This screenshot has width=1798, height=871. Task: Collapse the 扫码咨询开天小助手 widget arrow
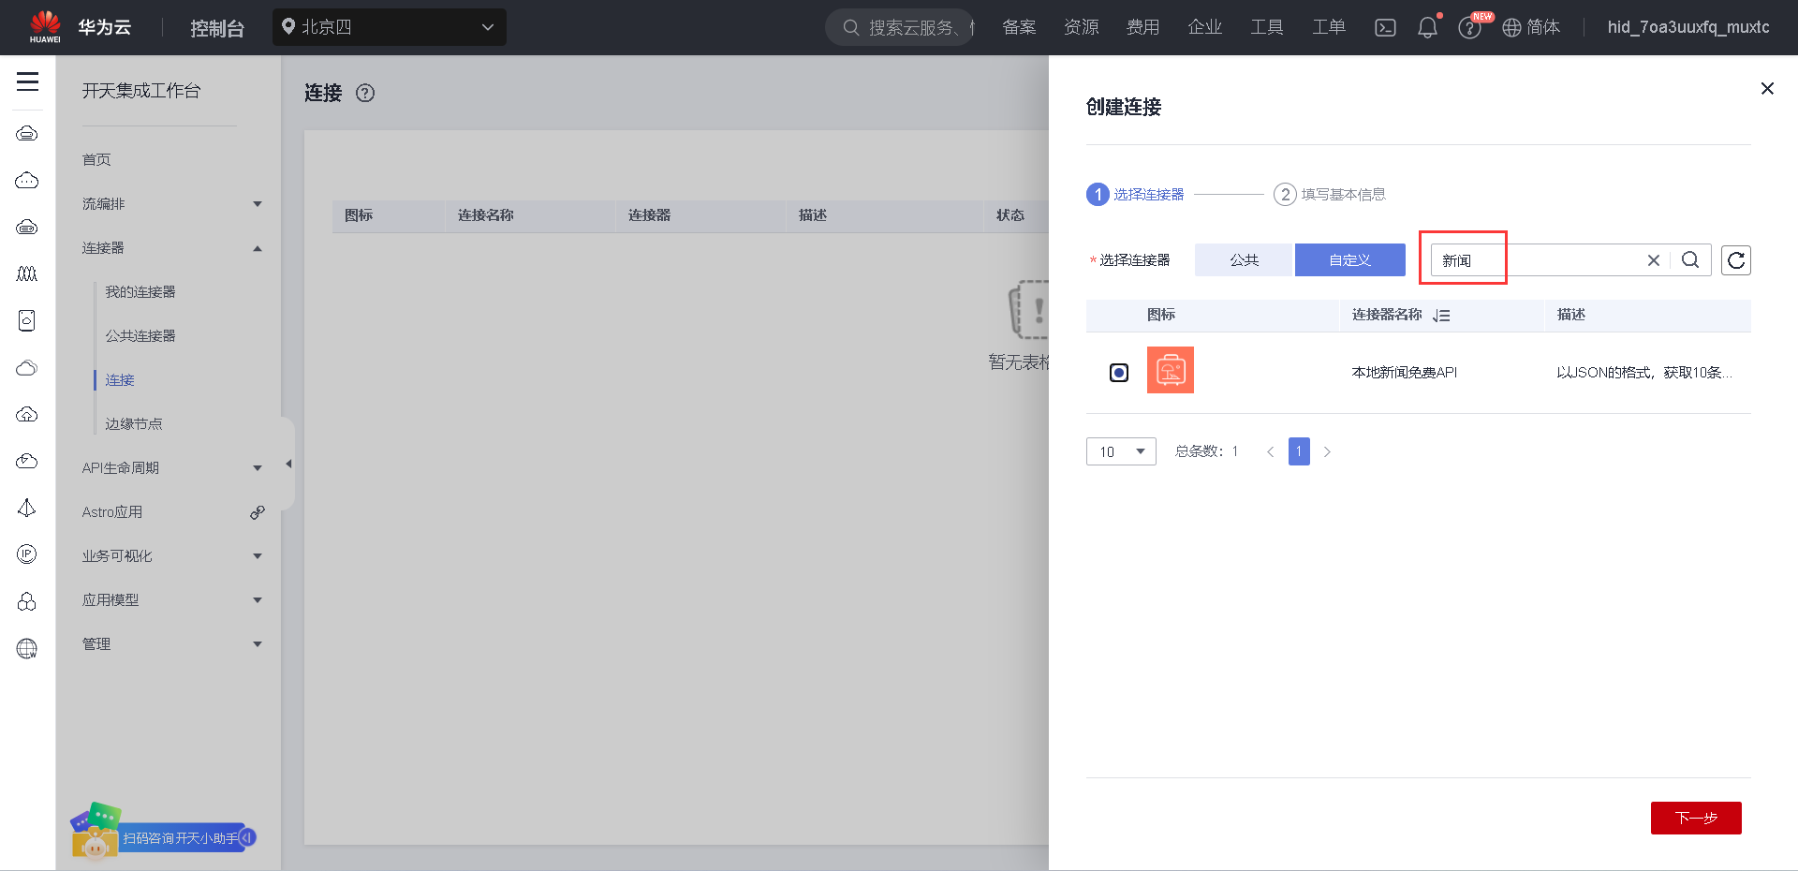point(247,837)
